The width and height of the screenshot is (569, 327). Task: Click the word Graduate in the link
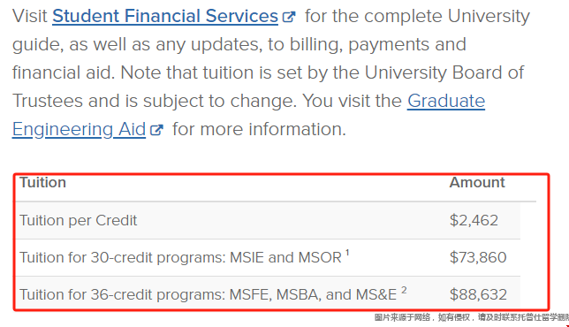click(x=446, y=101)
